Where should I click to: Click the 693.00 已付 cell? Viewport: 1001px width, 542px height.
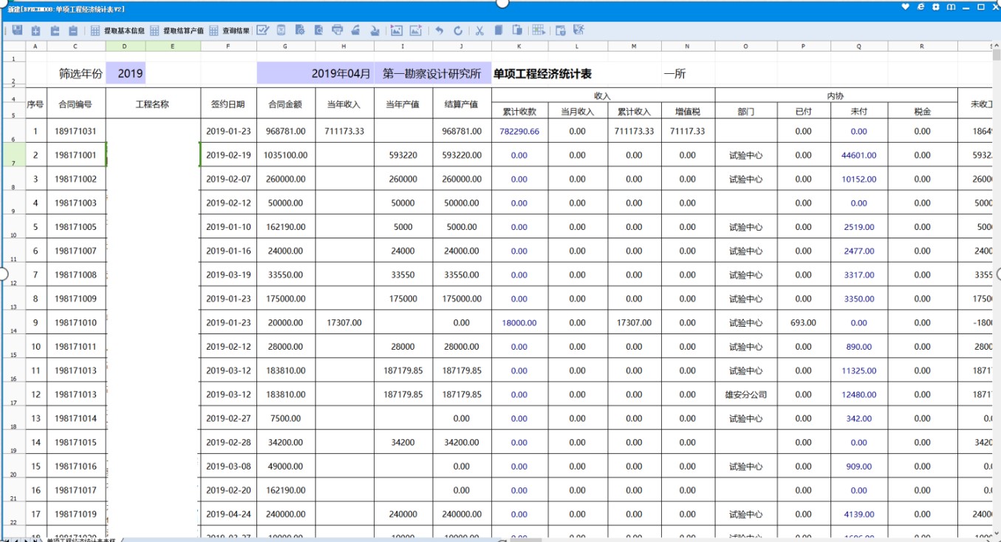pyautogui.click(x=803, y=323)
